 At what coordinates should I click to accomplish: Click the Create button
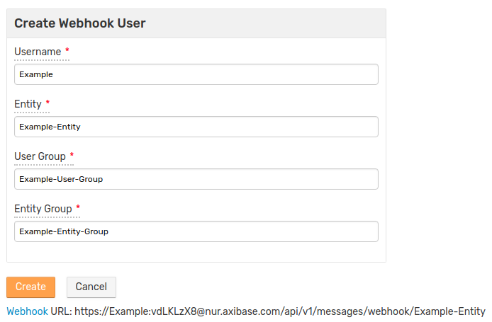click(x=30, y=287)
